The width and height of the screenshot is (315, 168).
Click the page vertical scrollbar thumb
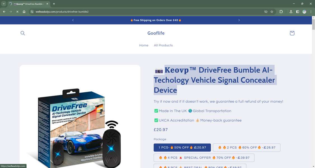pyautogui.click(x=313, y=25)
